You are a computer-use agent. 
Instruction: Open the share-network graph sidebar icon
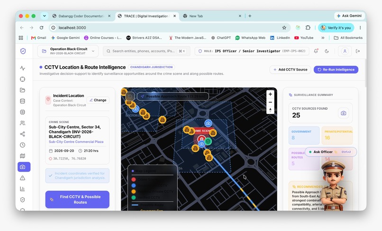23,134
